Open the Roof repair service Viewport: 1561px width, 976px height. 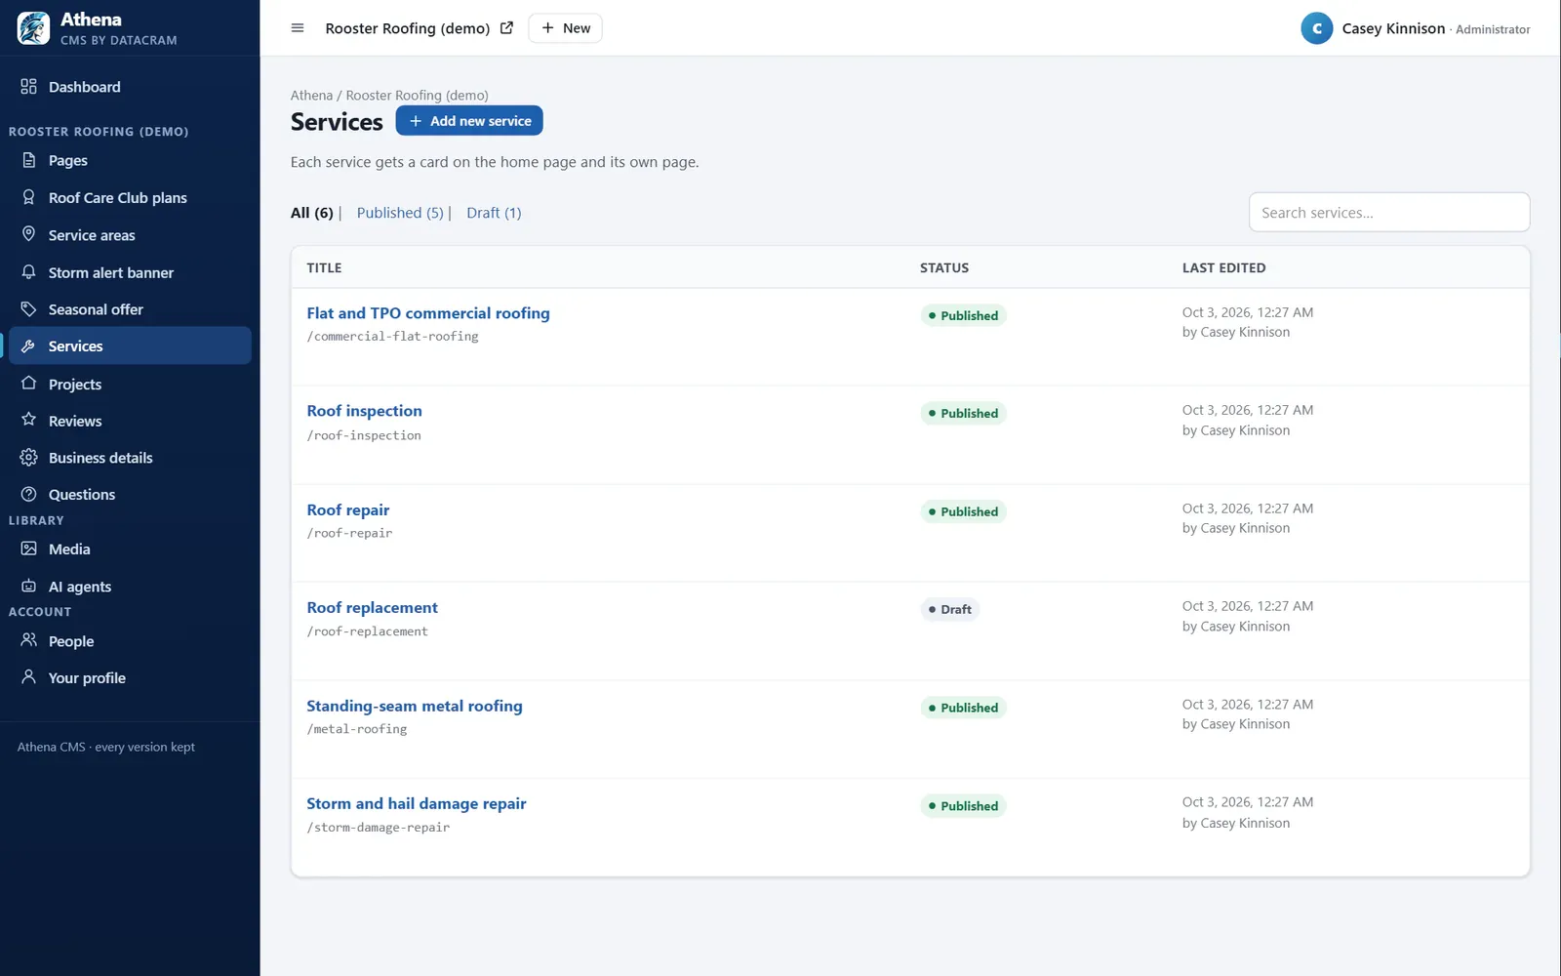tap(348, 509)
